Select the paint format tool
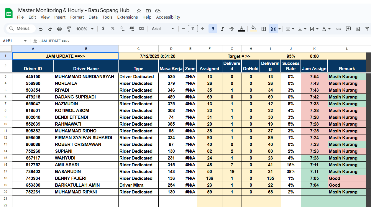 click(69, 29)
